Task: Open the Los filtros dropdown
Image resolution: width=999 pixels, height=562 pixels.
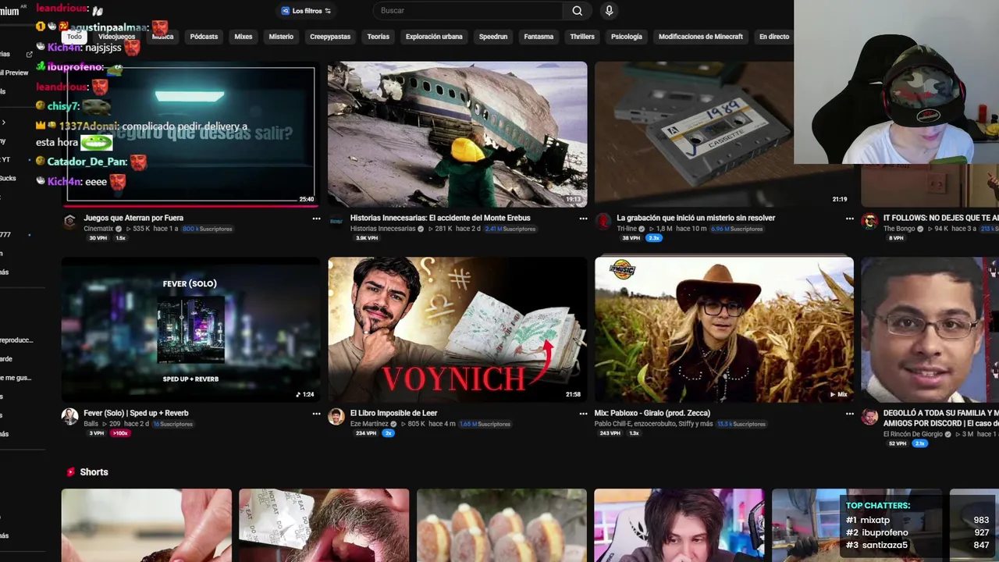Action: (306, 11)
